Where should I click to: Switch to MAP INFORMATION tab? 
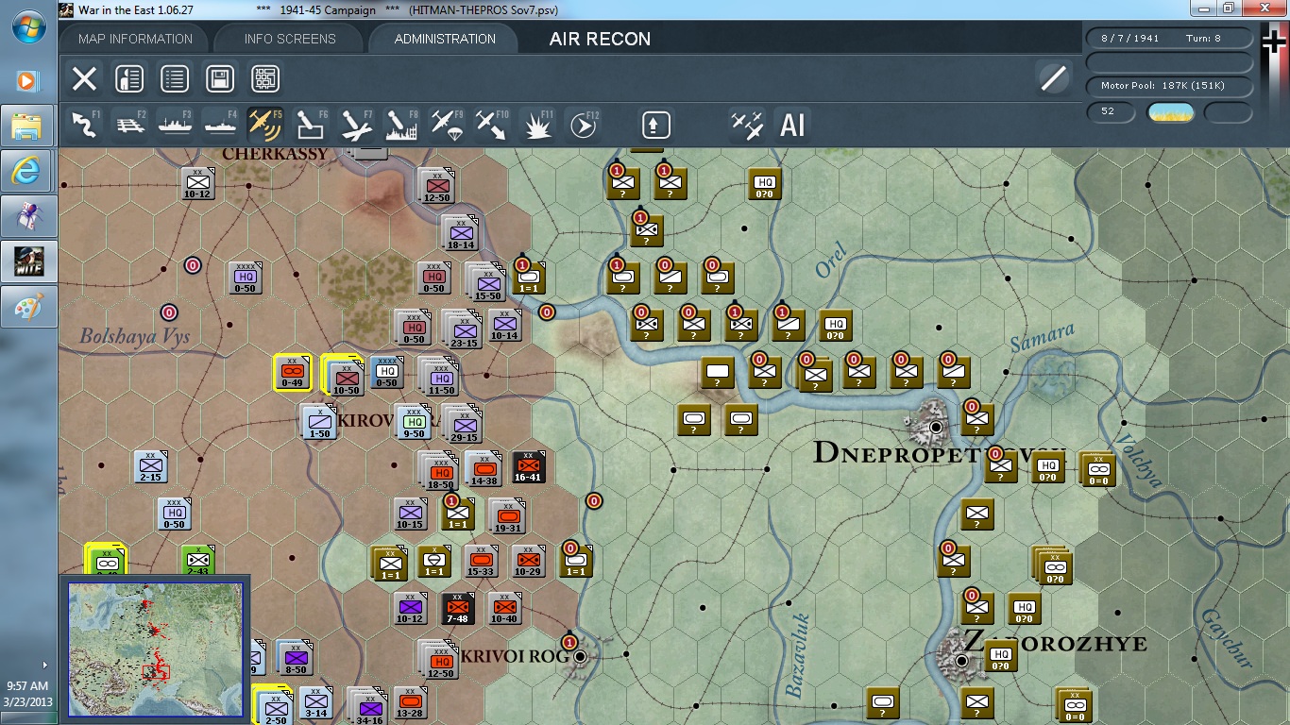[x=135, y=39]
